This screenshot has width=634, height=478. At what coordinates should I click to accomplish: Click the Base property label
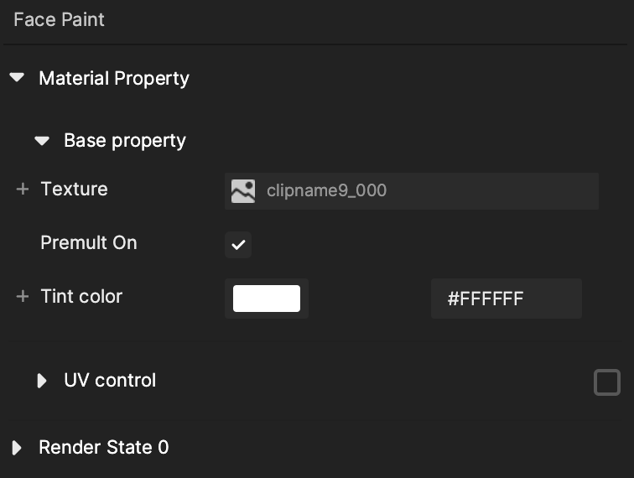tap(125, 141)
